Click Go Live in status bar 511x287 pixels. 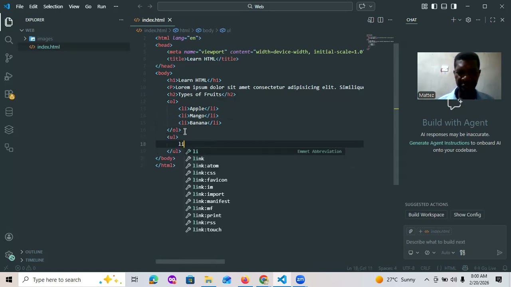point(485,268)
